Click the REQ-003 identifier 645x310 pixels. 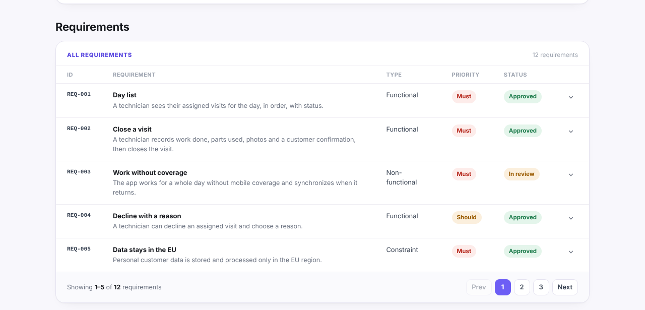click(x=79, y=172)
